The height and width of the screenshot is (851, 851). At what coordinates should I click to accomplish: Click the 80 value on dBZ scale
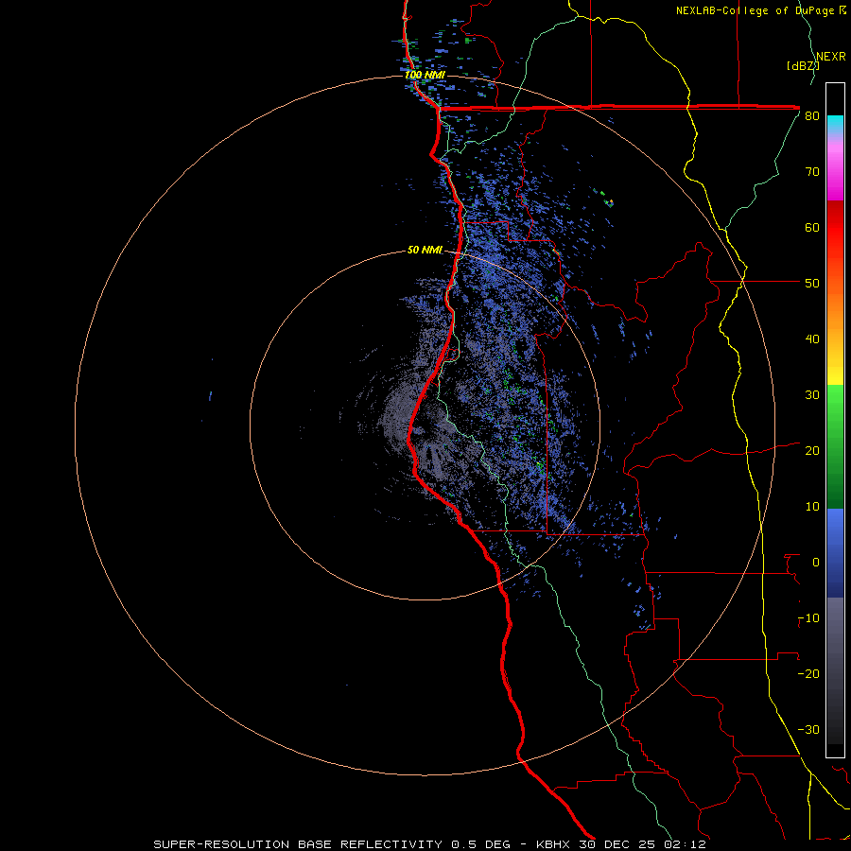(x=812, y=116)
